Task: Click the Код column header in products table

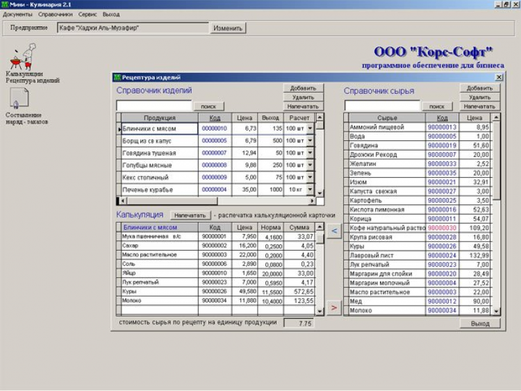Action: (215, 118)
